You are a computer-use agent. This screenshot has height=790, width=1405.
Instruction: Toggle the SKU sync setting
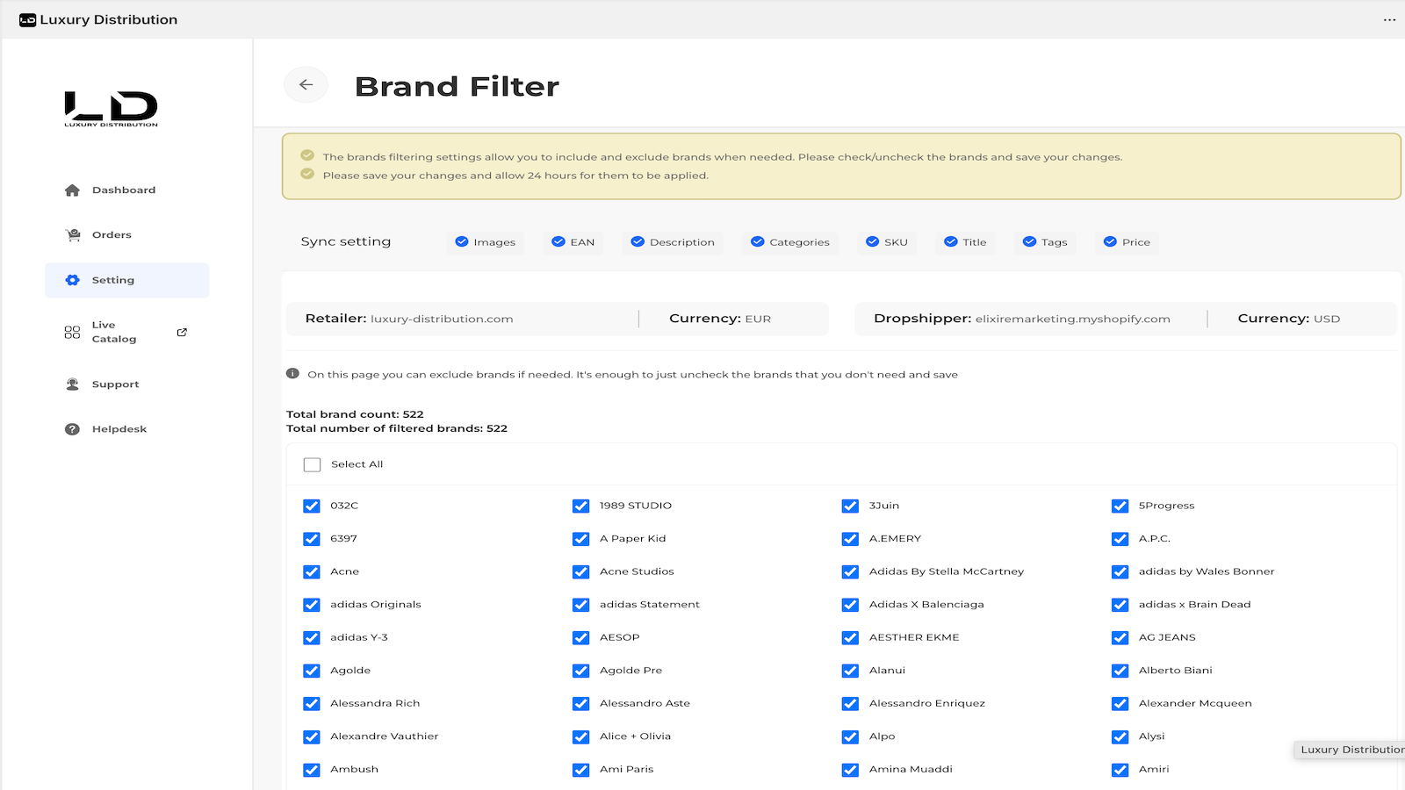(887, 242)
